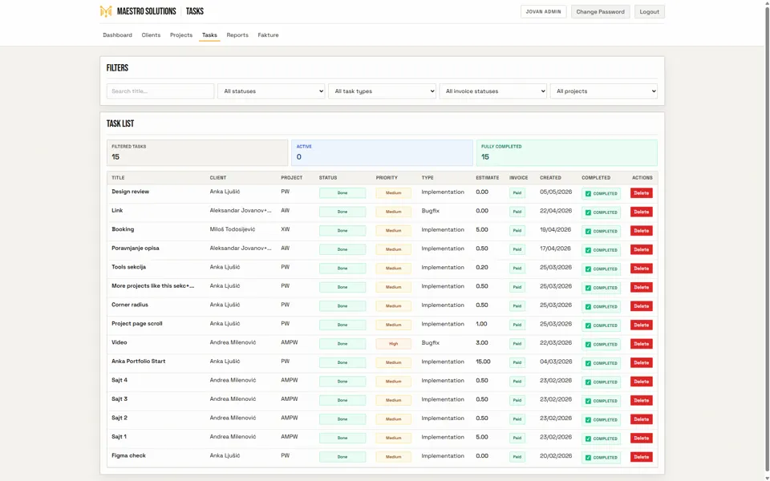Change the High priority selector for Video
Image resolution: width=770 pixels, height=481 pixels.
pos(393,344)
